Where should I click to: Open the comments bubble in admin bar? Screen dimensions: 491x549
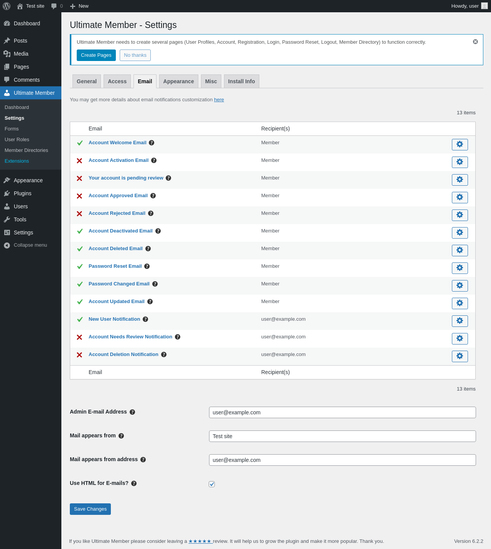click(x=57, y=6)
